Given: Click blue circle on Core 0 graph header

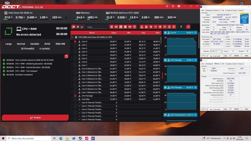Looking at the screenshot, I should coord(195,33).
